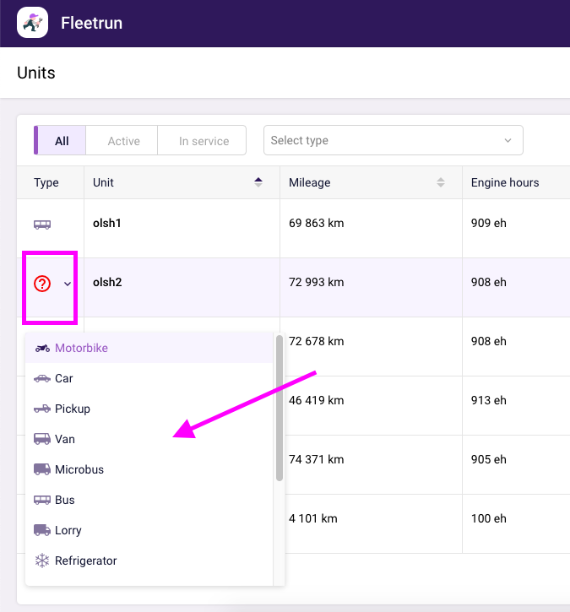This screenshot has width=570, height=612.
Task: Click the red question mark type icon
Action: (42, 284)
